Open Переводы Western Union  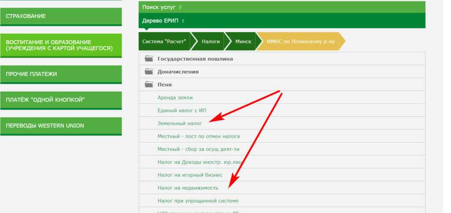60,126
